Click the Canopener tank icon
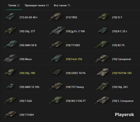The image size is (140, 122). coord(102,58)
